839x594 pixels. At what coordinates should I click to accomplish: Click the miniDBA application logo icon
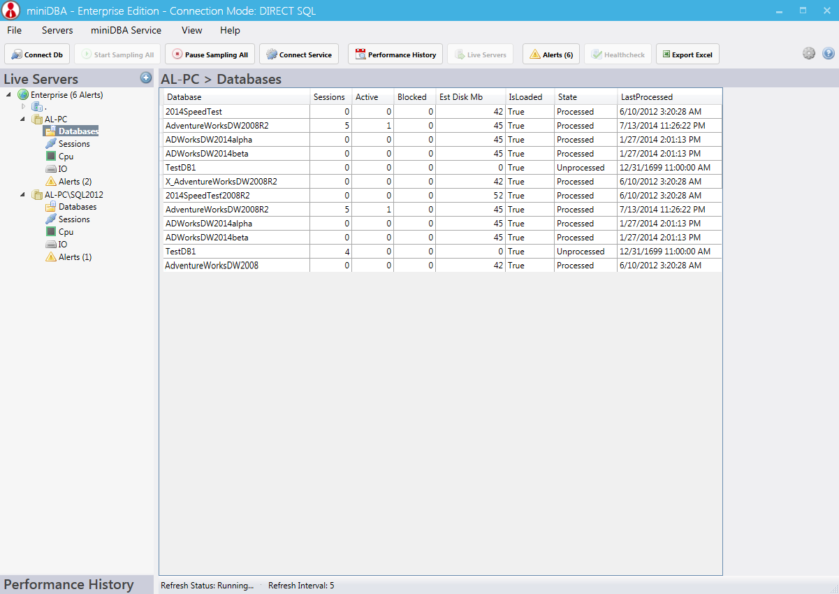10,11
